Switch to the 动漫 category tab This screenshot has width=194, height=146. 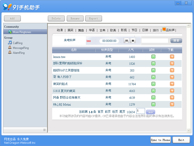(x=60, y=30)
